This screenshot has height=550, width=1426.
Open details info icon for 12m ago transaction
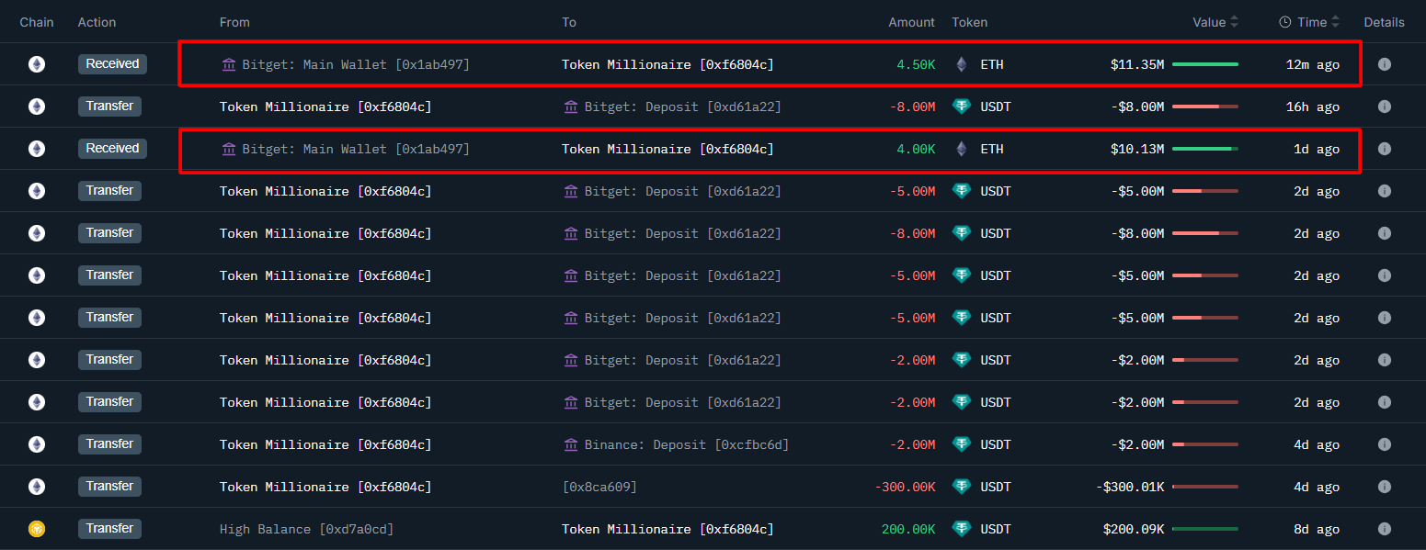[1384, 64]
